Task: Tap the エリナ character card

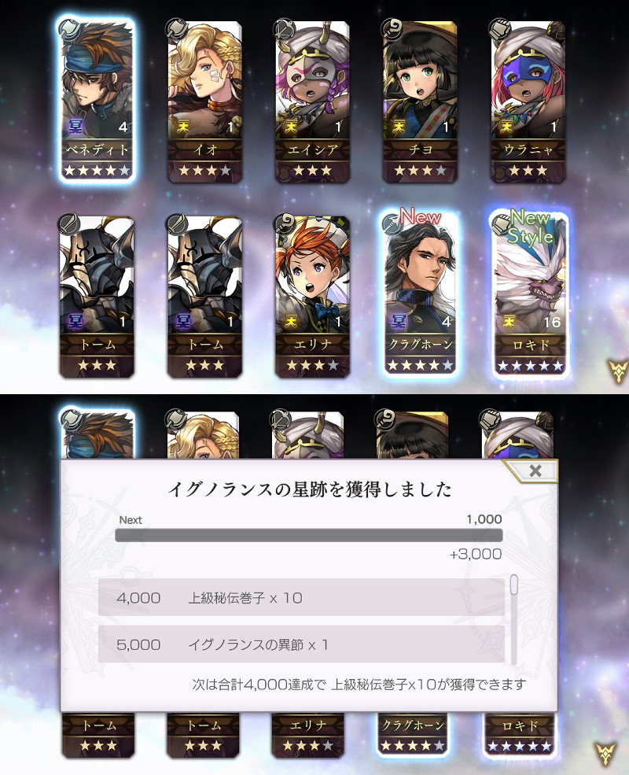Action: click(312, 296)
